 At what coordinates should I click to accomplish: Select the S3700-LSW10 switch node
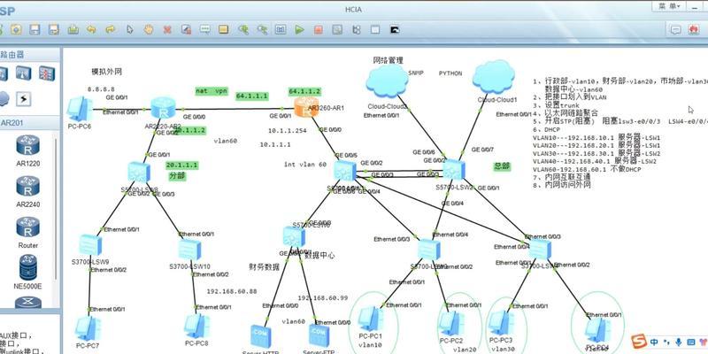(189, 250)
